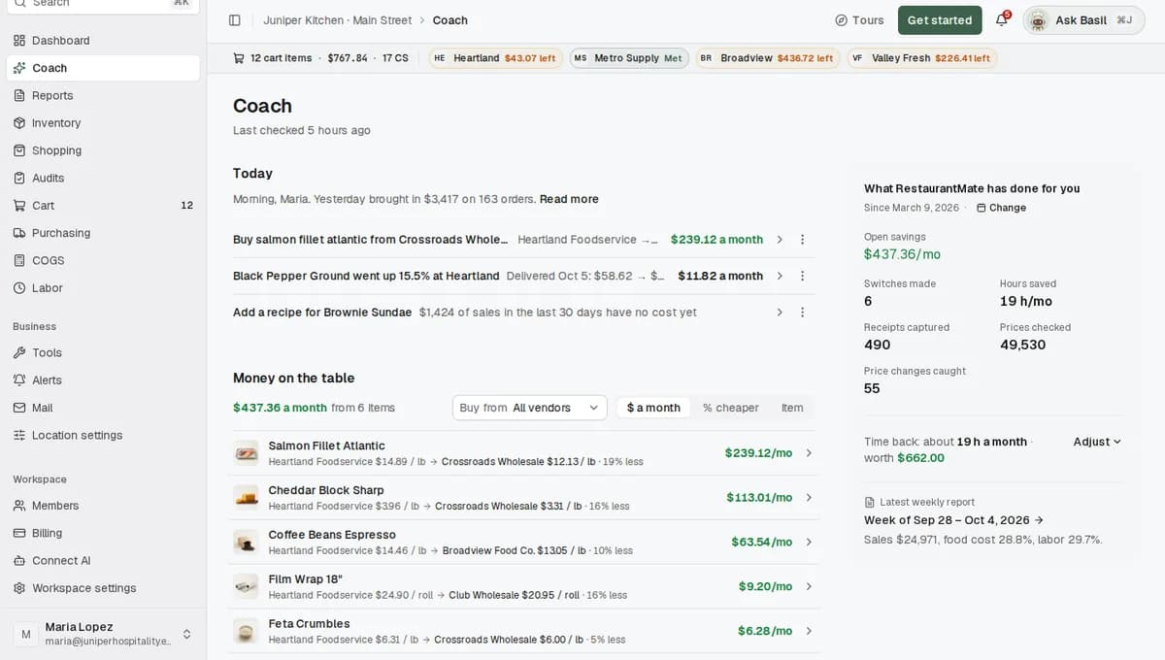Click the Basil avatar icon
Image resolution: width=1165 pixels, height=660 pixels.
tap(1039, 20)
